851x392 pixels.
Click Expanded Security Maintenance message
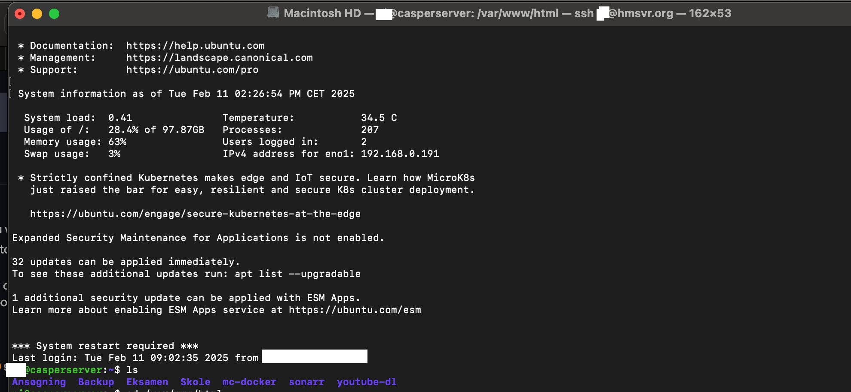pos(198,238)
